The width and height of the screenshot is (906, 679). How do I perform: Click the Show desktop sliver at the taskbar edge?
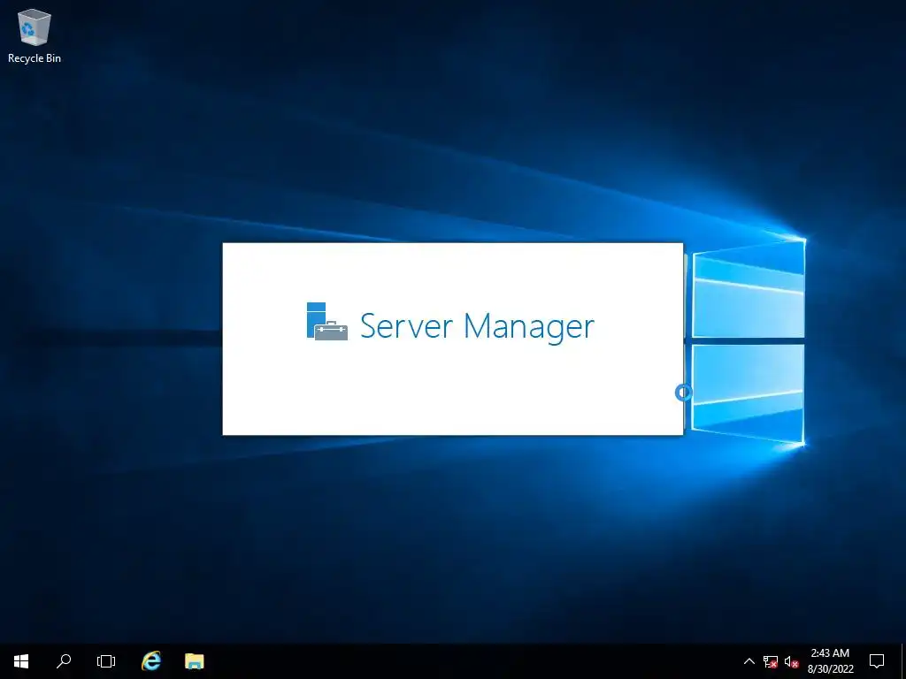tap(903, 661)
